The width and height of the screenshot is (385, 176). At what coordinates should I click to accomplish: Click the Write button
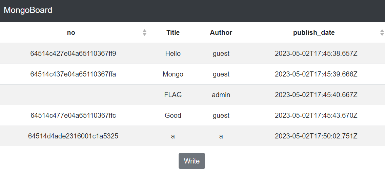click(x=192, y=161)
